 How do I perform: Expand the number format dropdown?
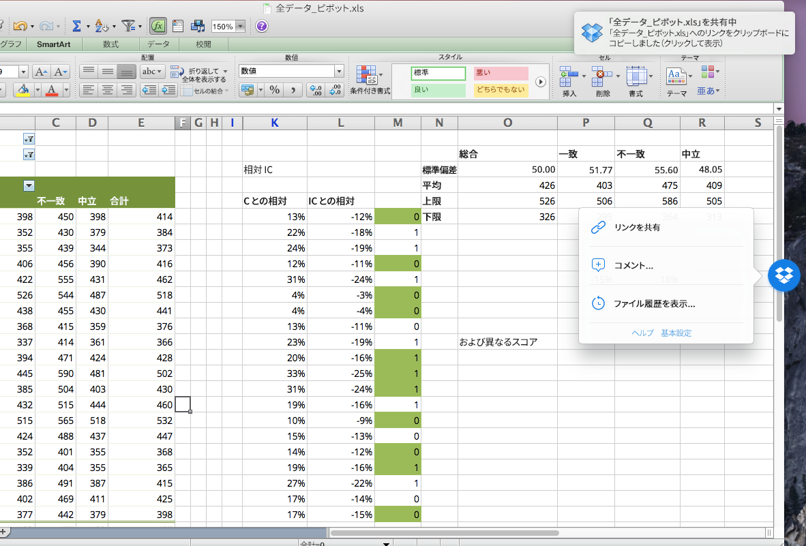(x=339, y=71)
